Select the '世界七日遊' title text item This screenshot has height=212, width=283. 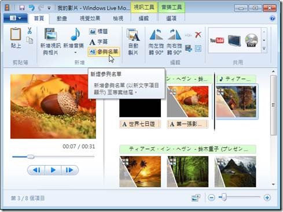pos(140,124)
